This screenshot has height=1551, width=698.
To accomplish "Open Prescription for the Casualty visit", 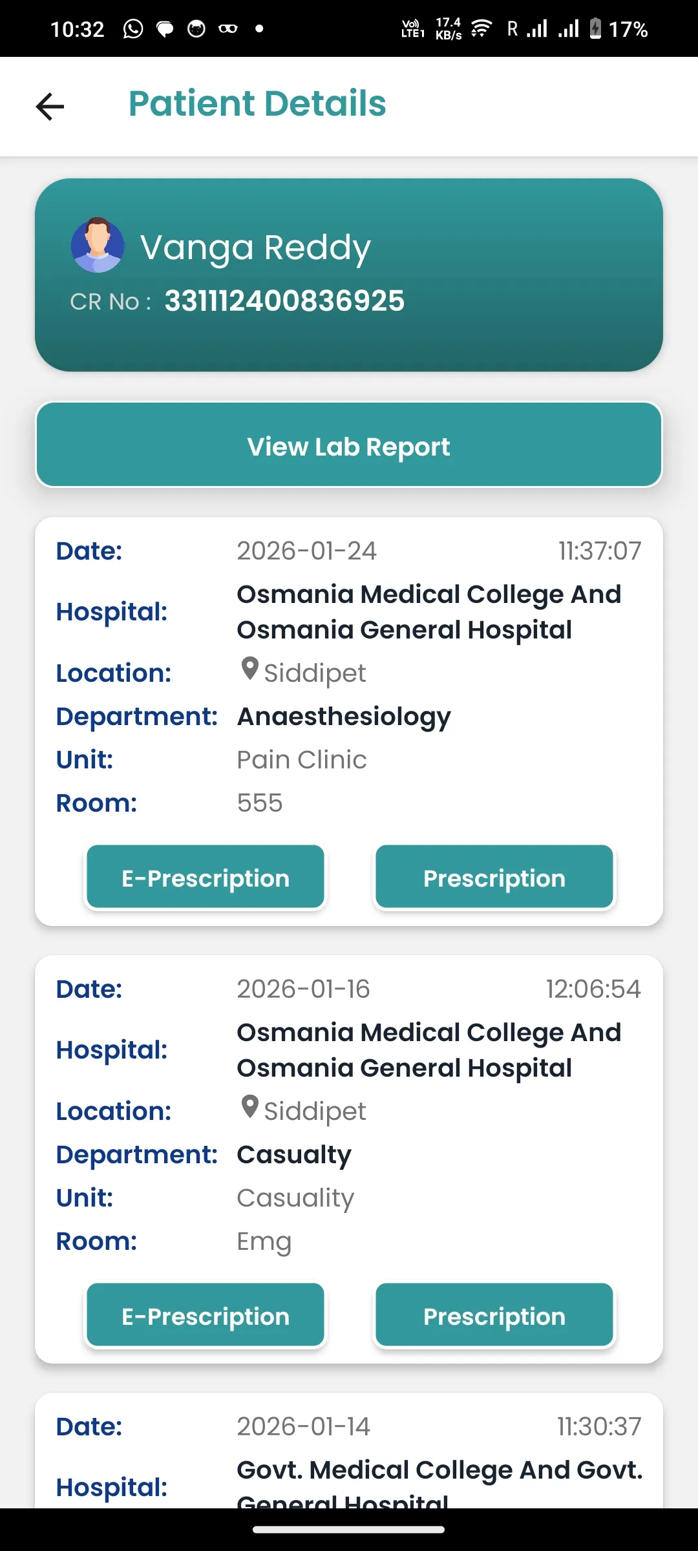I will pos(494,1316).
